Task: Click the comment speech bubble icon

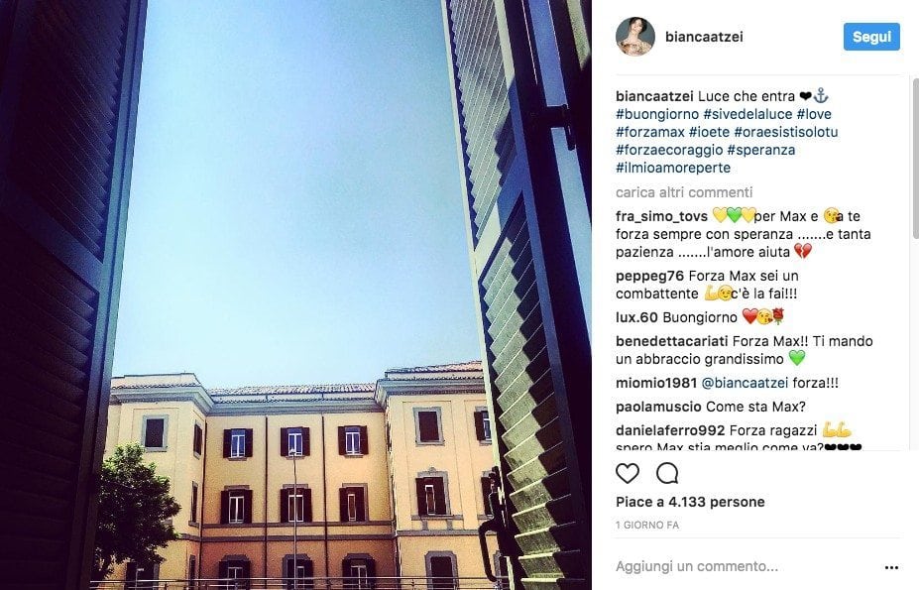Action: [x=667, y=473]
